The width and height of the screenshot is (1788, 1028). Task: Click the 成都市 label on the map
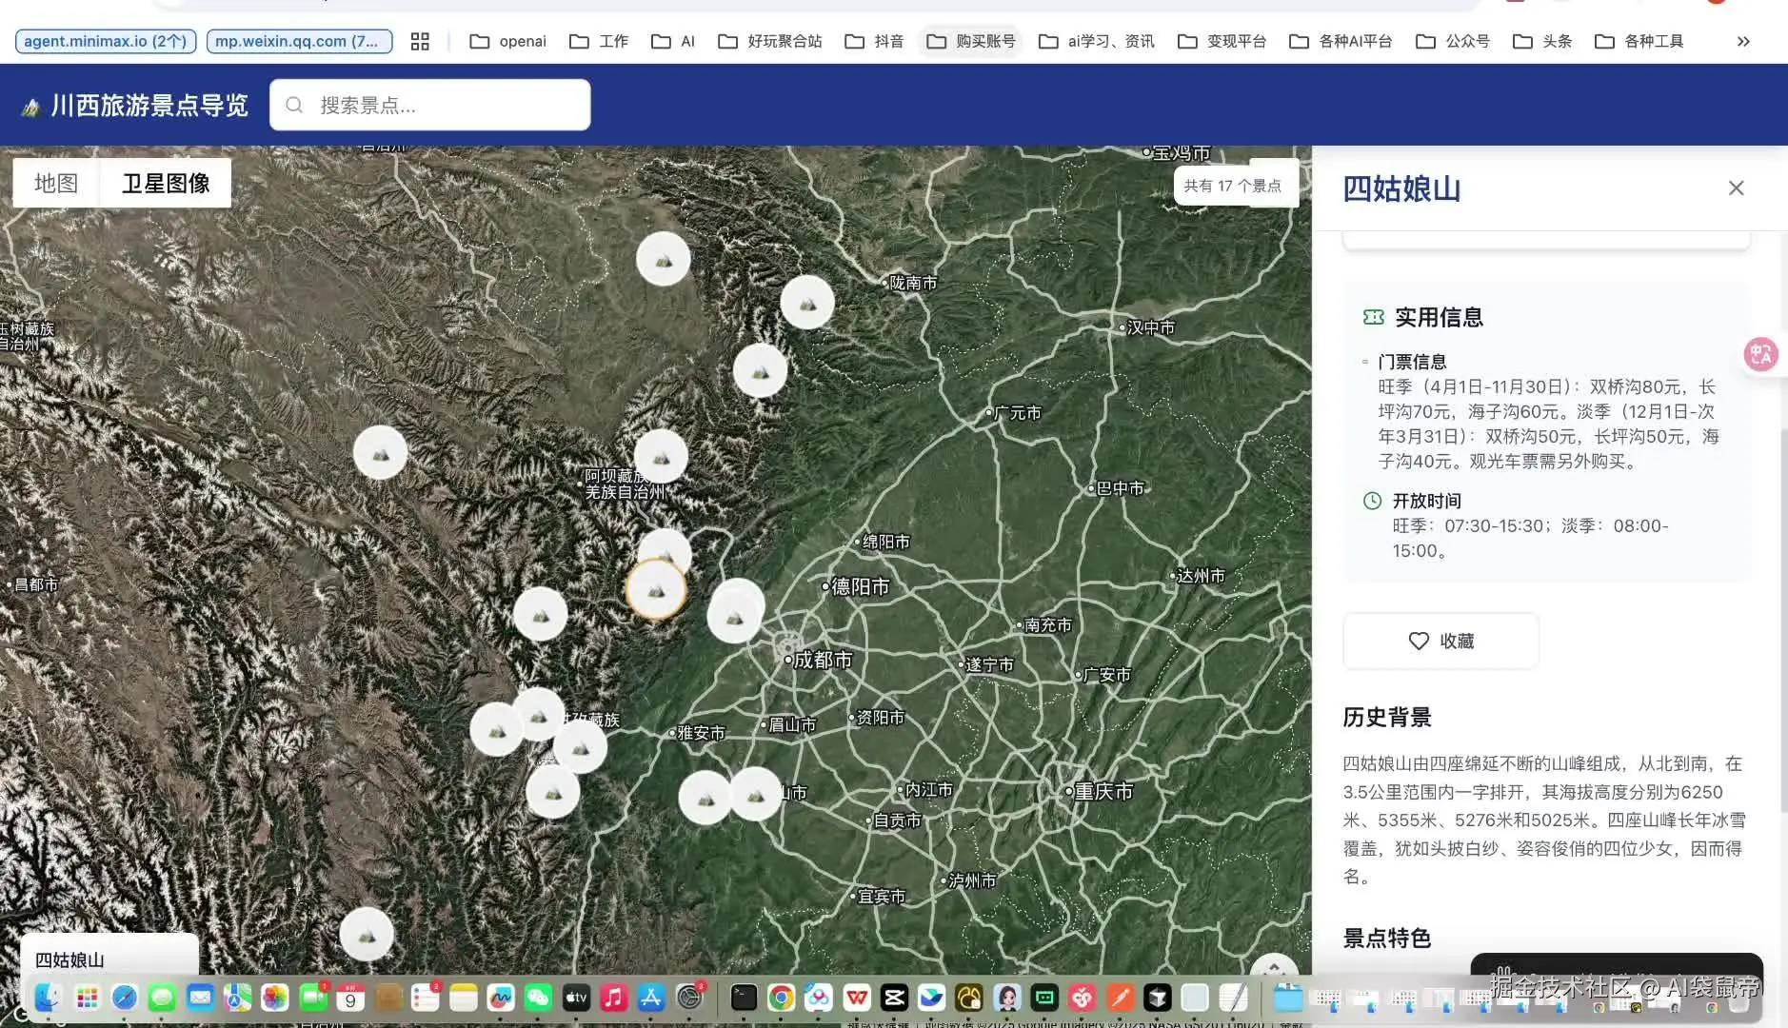(823, 660)
